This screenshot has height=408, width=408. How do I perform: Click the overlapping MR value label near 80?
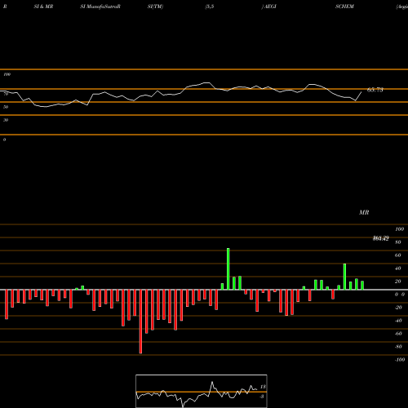380,238
